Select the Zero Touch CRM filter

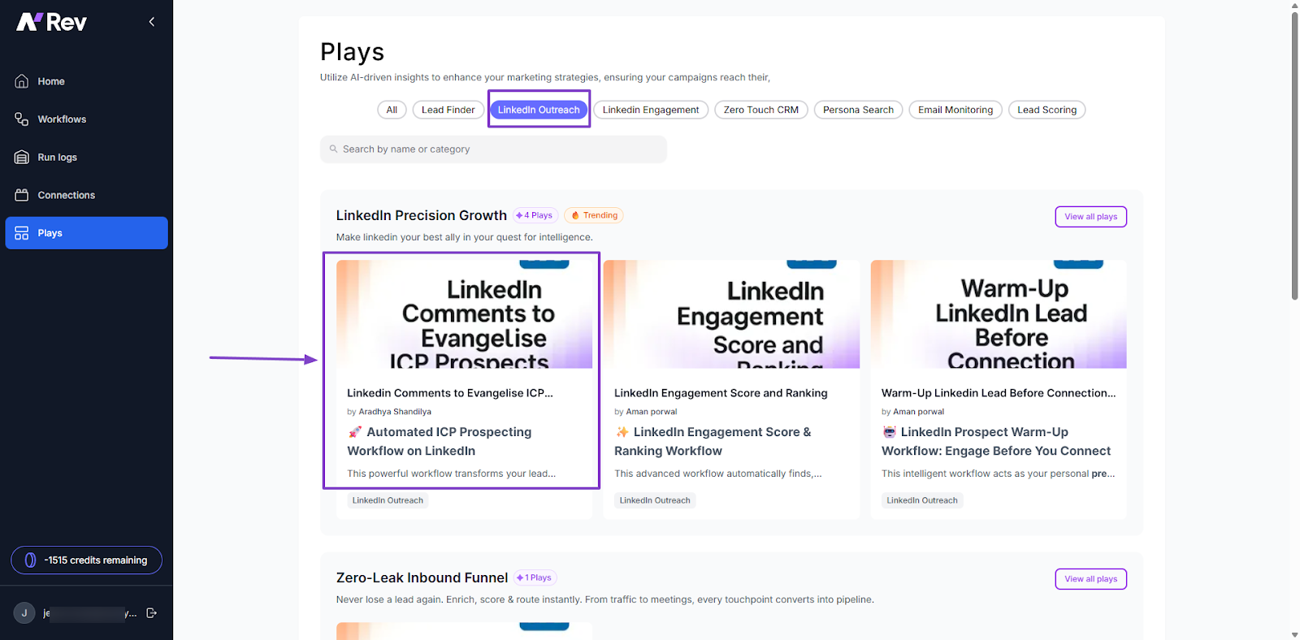click(761, 110)
